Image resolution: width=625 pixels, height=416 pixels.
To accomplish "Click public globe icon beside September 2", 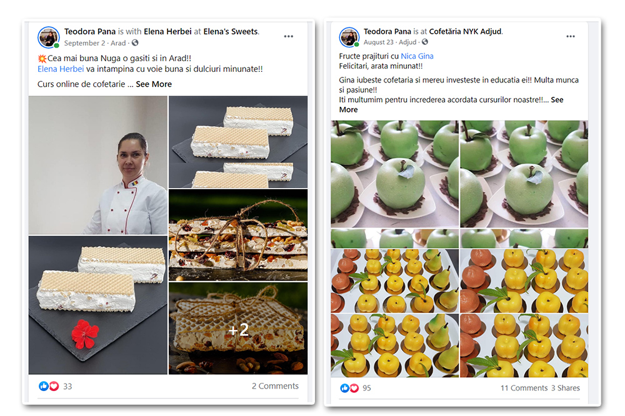I will [x=135, y=42].
